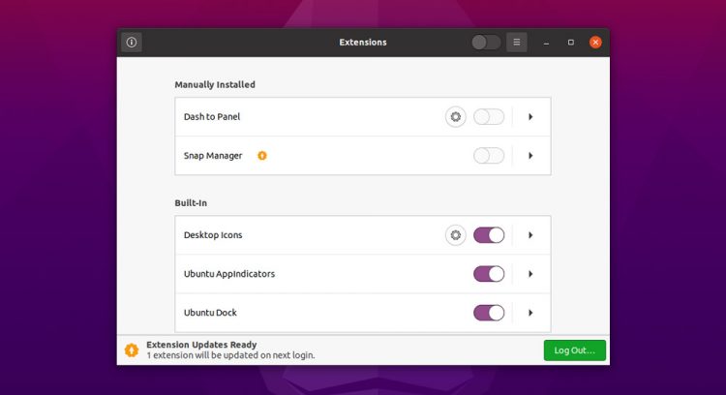Open Dash to Panel settings gear
The width and height of the screenshot is (726, 395).
click(x=456, y=117)
